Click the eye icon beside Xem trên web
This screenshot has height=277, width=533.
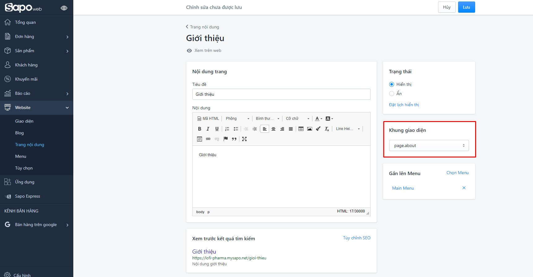pos(189,51)
